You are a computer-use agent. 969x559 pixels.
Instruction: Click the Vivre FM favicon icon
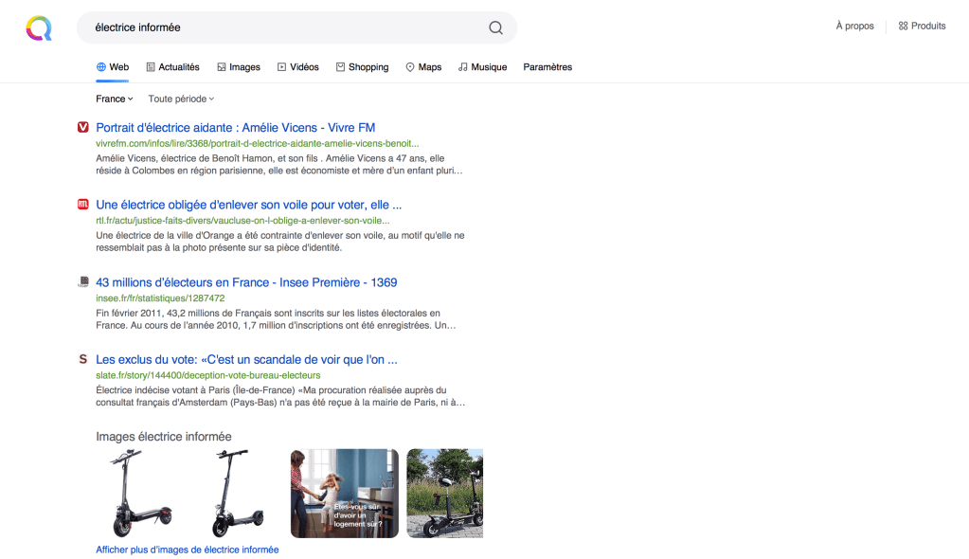click(x=82, y=127)
